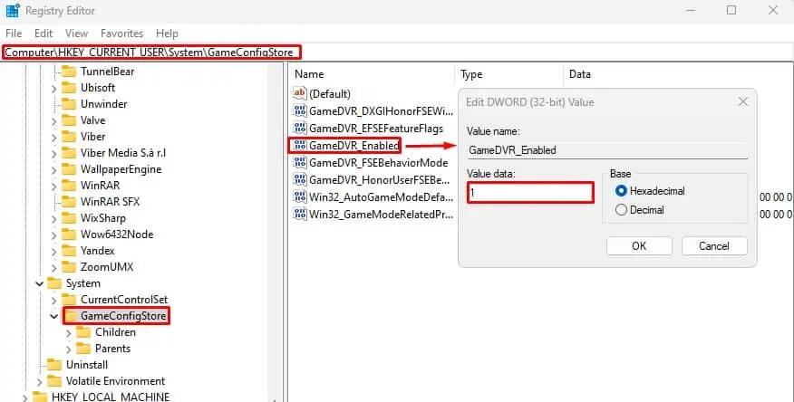Expand the Children subkey

[x=68, y=333]
